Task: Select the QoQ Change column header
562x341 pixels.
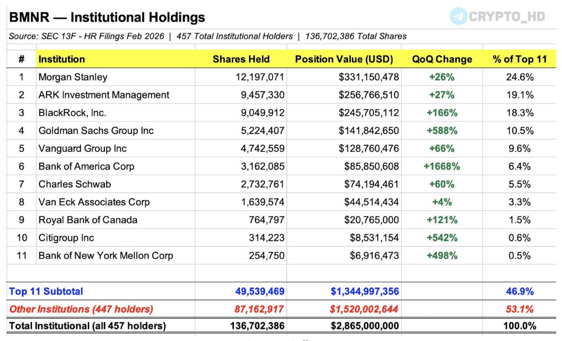Action: [442, 59]
